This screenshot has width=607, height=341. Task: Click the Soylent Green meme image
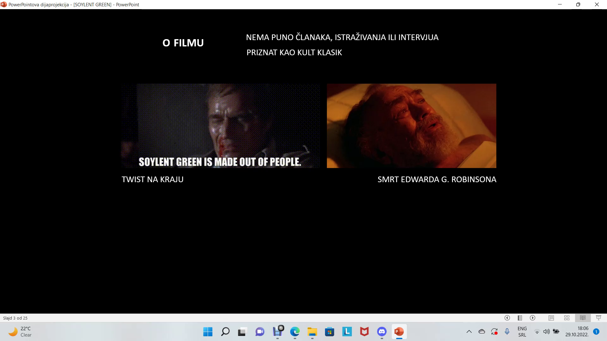(220, 126)
